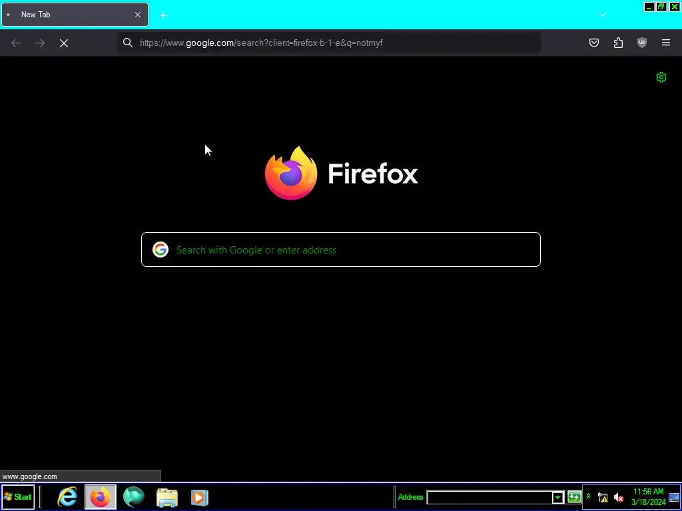Screen dimensions: 682x511
Task: Open the uBlock Origin shield icon
Action: (641, 43)
